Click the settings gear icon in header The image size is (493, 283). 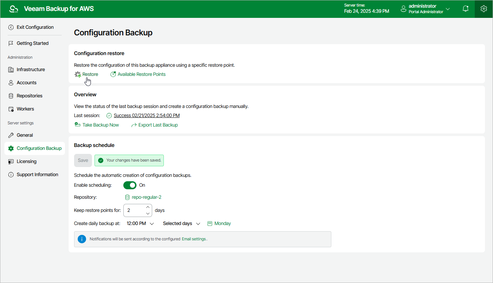click(484, 9)
